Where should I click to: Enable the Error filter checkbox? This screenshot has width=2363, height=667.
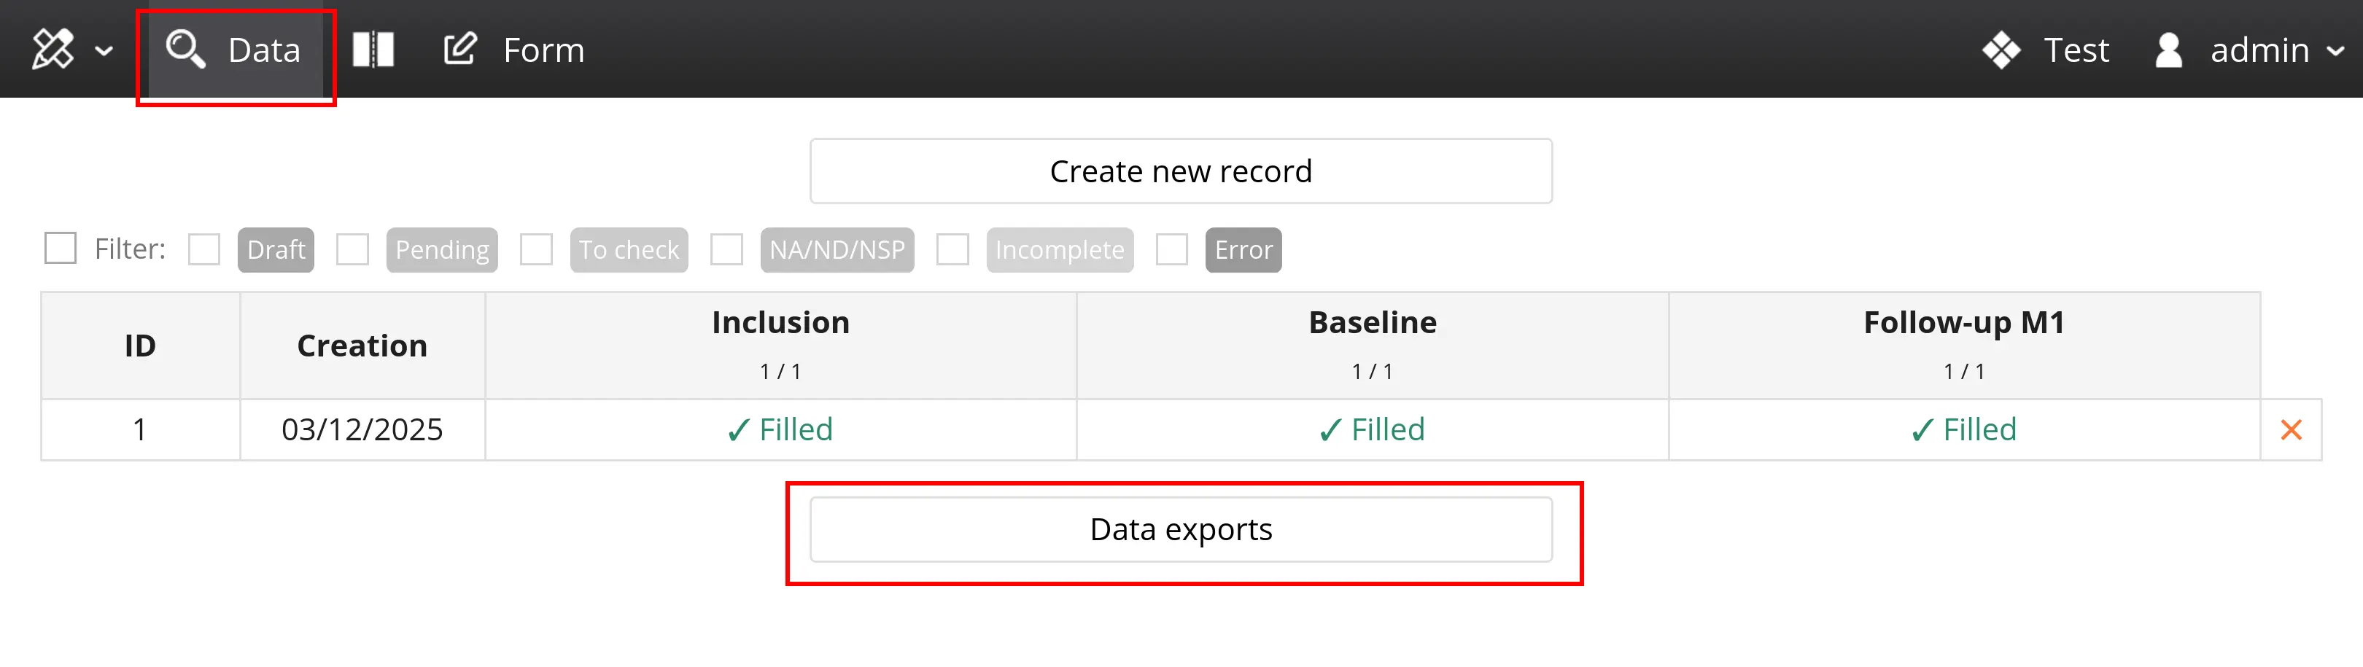[x=1171, y=249]
